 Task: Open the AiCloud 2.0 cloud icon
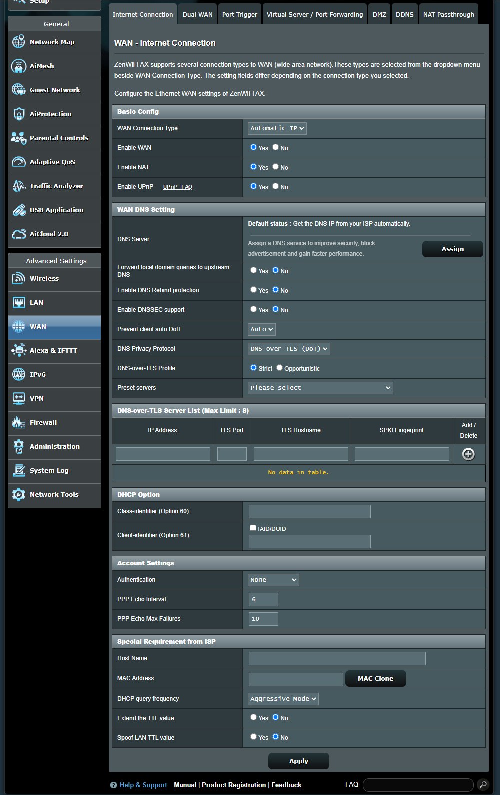pos(19,234)
